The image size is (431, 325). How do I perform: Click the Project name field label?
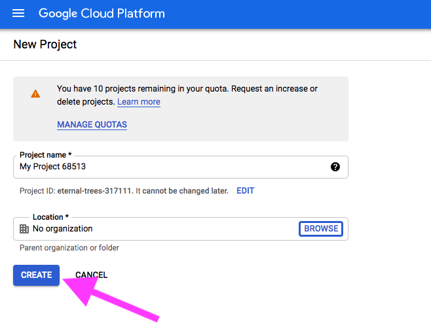46,155
